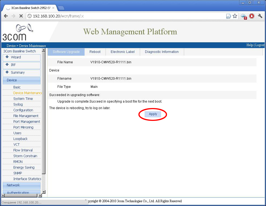Open File Management
The width and height of the screenshot is (266, 206).
coord(26,116)
